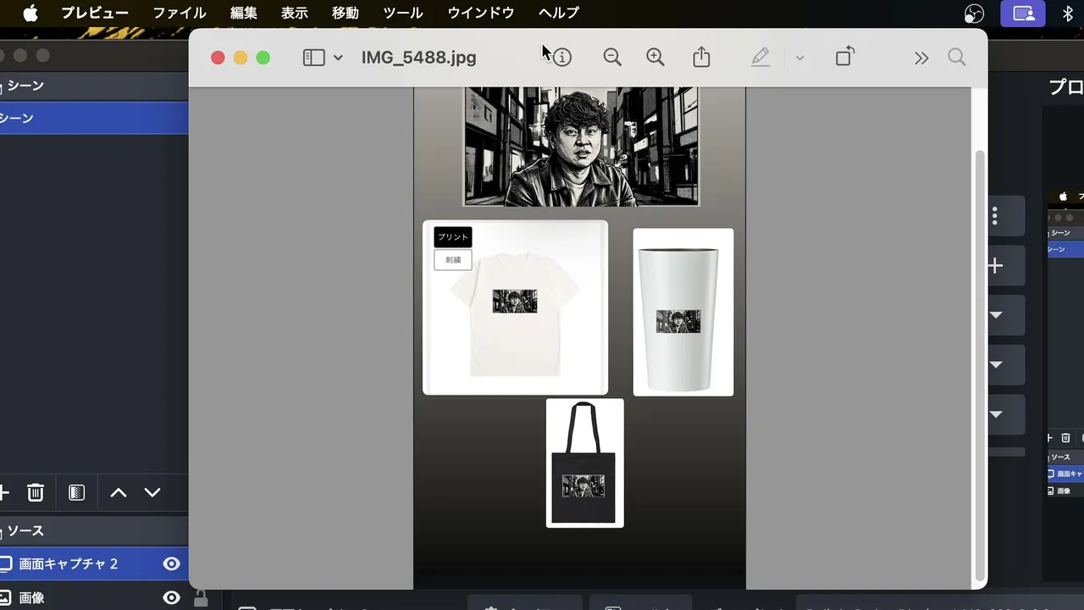
Task: Open the search field magnifier in Preview
Action: (957, 58)
